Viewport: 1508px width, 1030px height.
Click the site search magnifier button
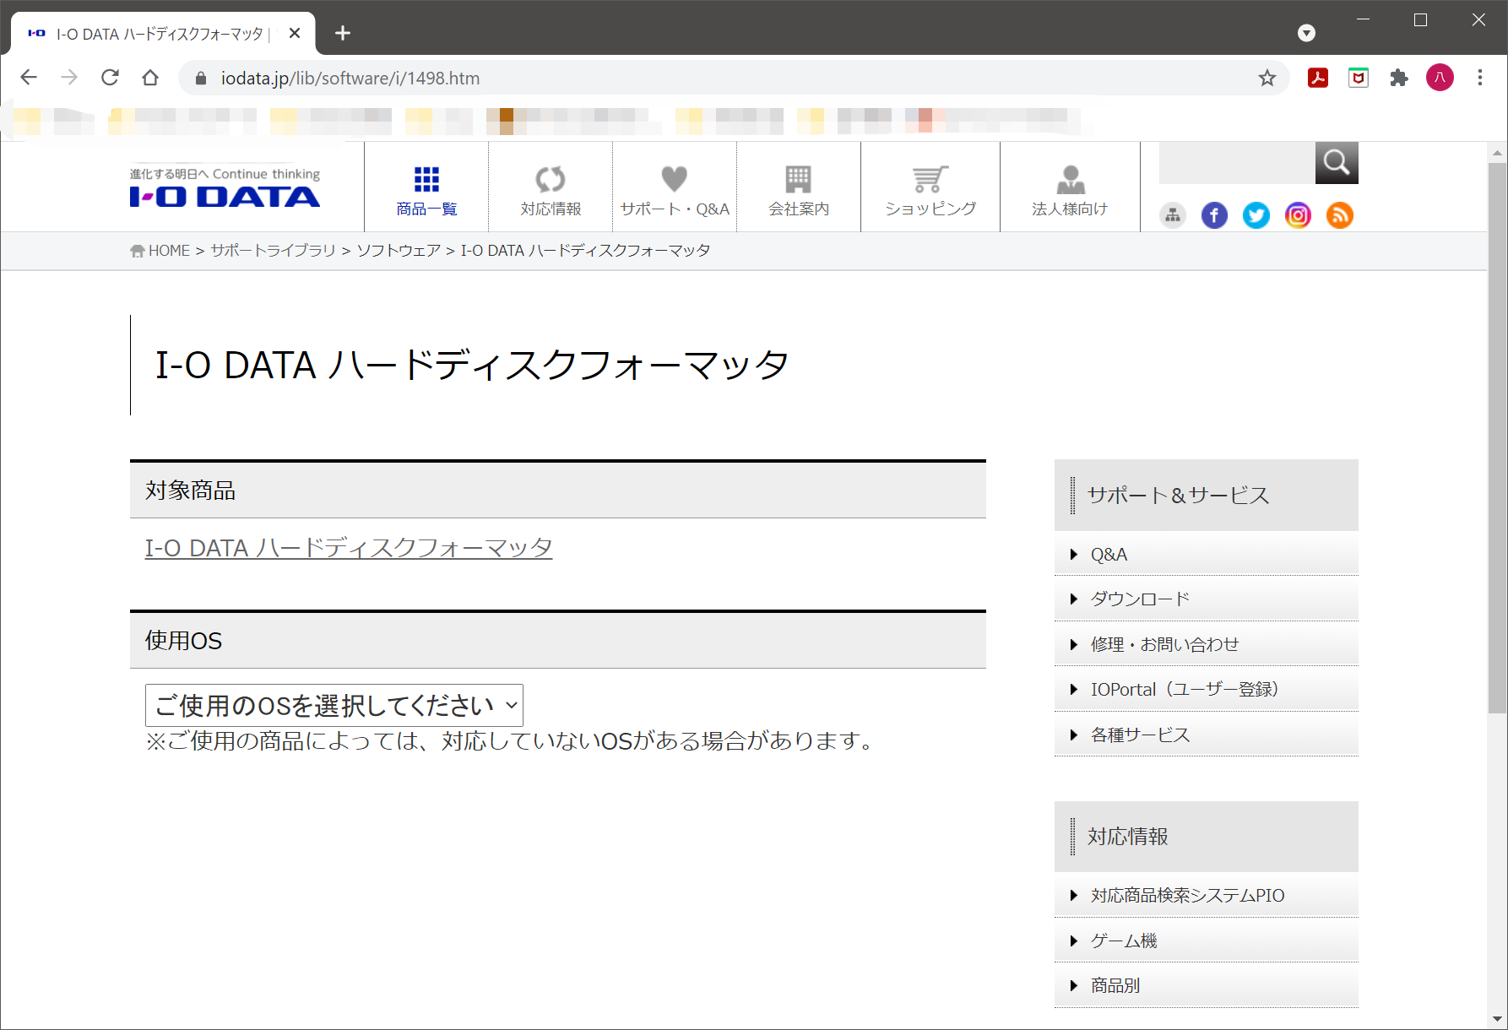click(1337, 162)
